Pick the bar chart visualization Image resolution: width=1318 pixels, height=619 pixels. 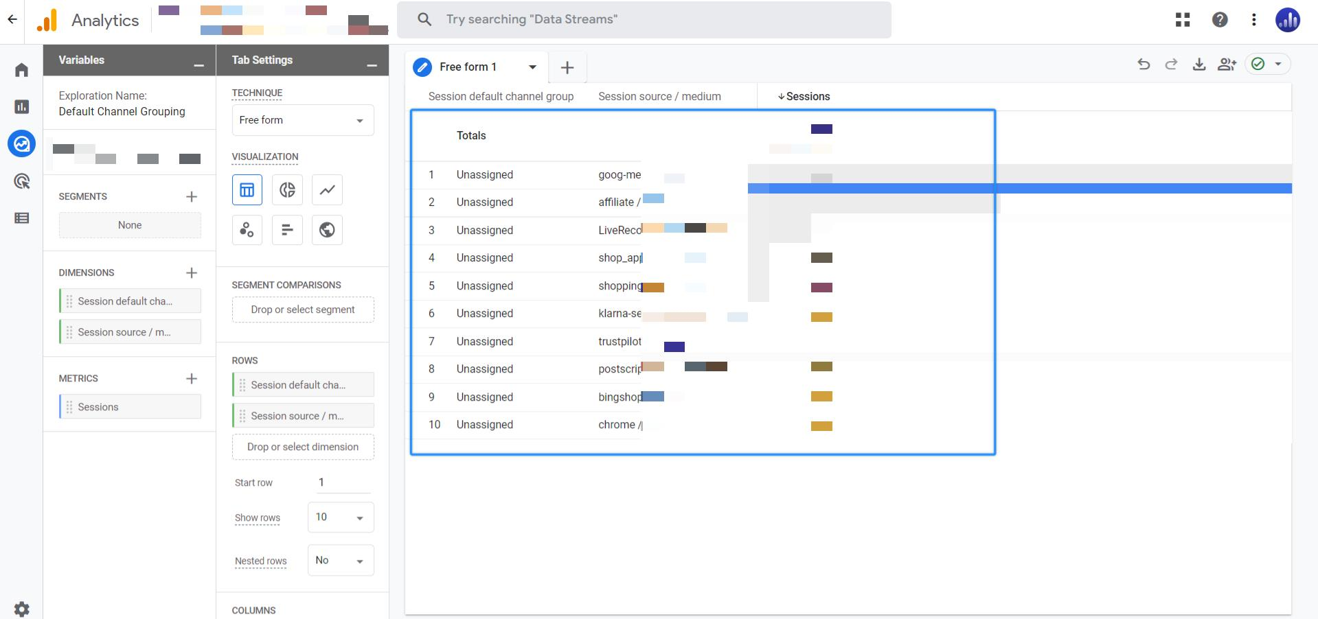point(287,230)
